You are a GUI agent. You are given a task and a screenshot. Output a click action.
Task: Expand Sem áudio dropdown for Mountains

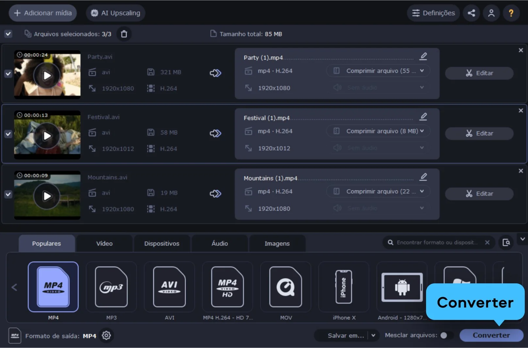coord(422,208)
